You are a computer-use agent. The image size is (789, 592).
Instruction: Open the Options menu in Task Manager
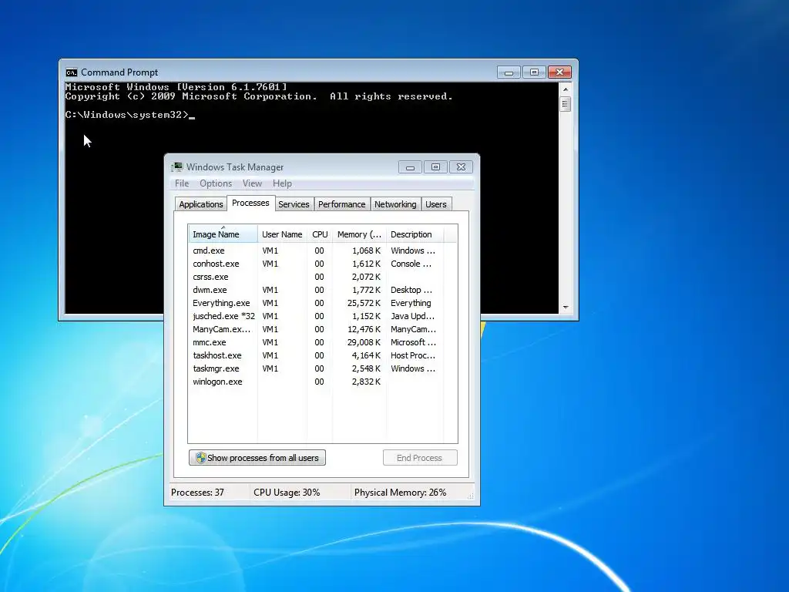(x=216, y=183)
